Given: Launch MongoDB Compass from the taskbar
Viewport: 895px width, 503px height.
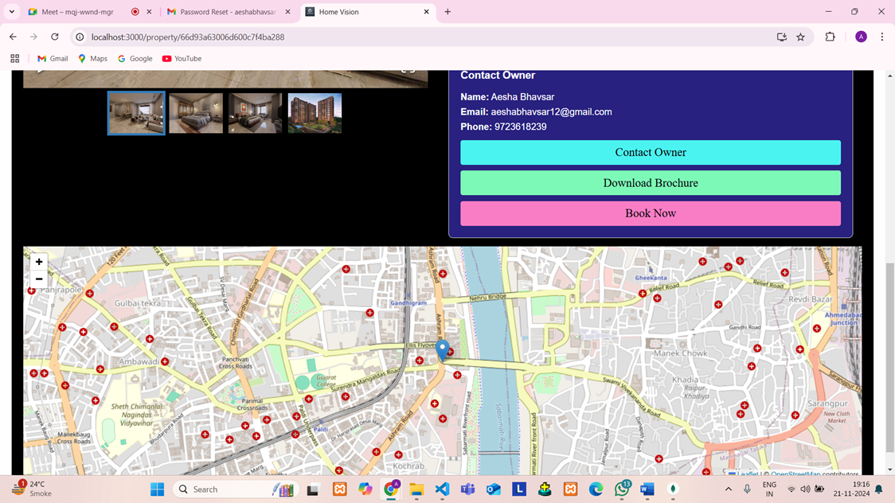Looking at the screenshot, I should click(672, 489).
